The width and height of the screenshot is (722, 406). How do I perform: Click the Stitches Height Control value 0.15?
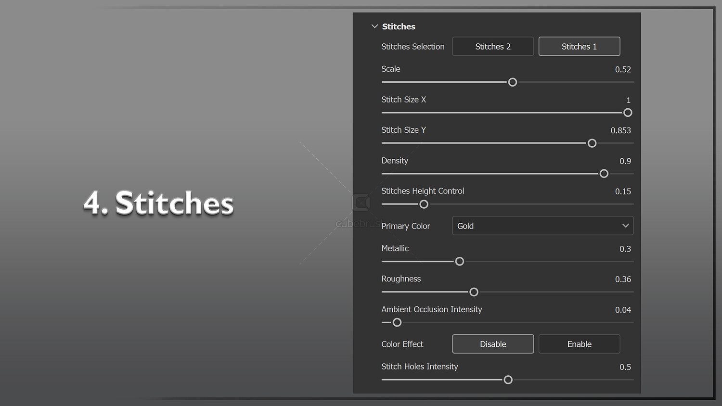pyautogui.click(x=623, y=191)
